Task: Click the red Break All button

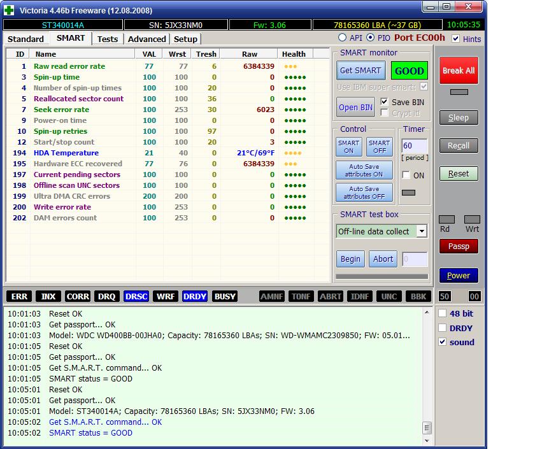Action: point(459,71)
